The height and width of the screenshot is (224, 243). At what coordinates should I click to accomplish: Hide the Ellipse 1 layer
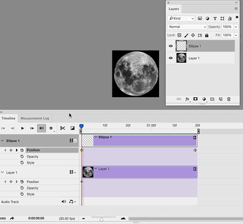pyautogui.click(x=171, y=46)
